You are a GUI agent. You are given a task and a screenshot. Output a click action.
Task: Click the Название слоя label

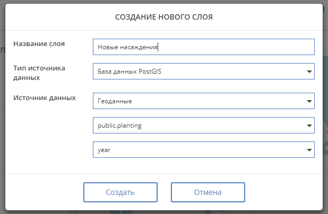pos(39,44)
